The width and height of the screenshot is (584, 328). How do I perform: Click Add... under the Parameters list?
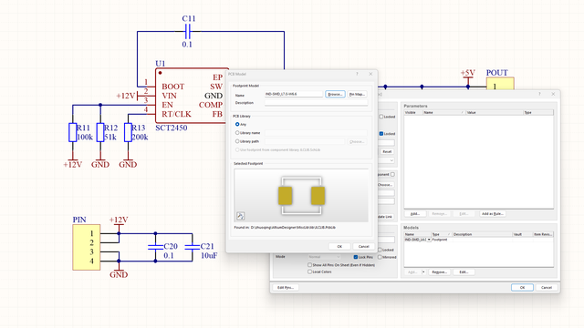click(415, 214)
